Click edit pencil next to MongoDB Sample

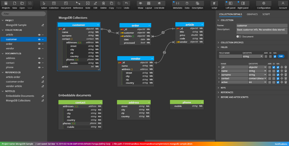[x=43, y=25]
